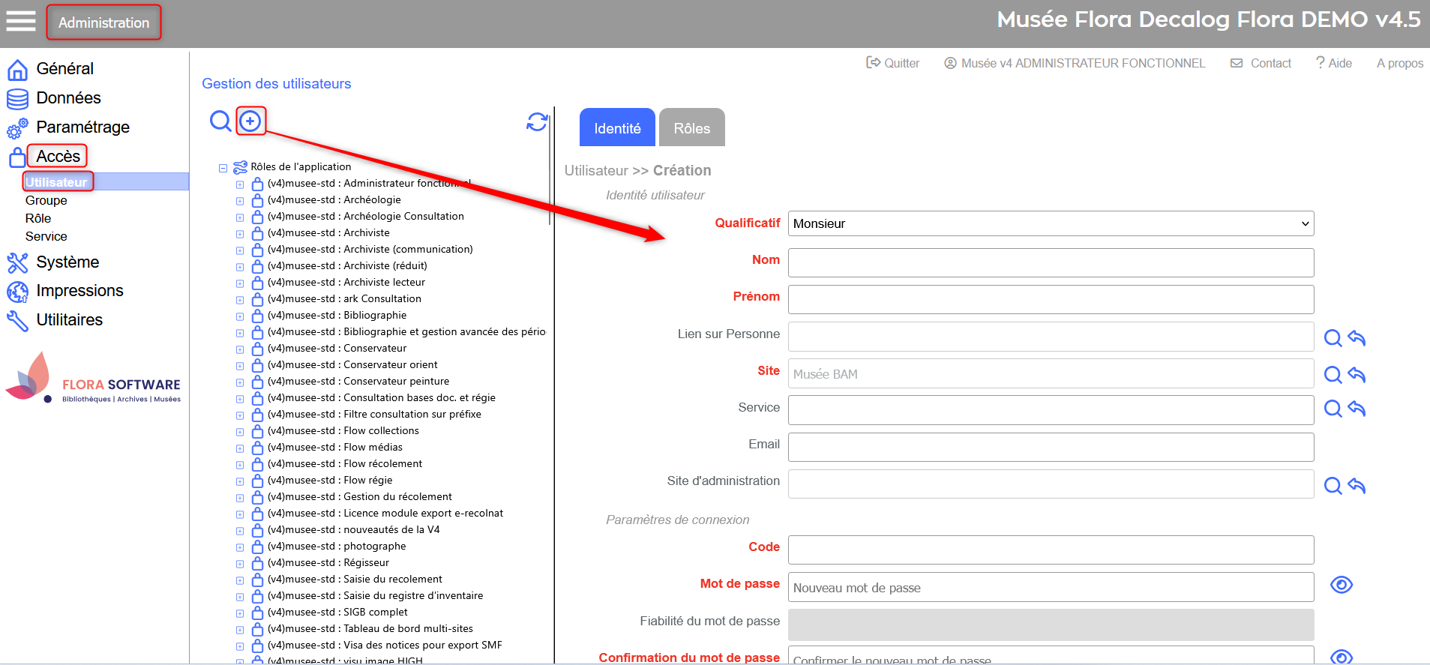Open the hamburger menu icon
1430x665 pixels.
21,21
